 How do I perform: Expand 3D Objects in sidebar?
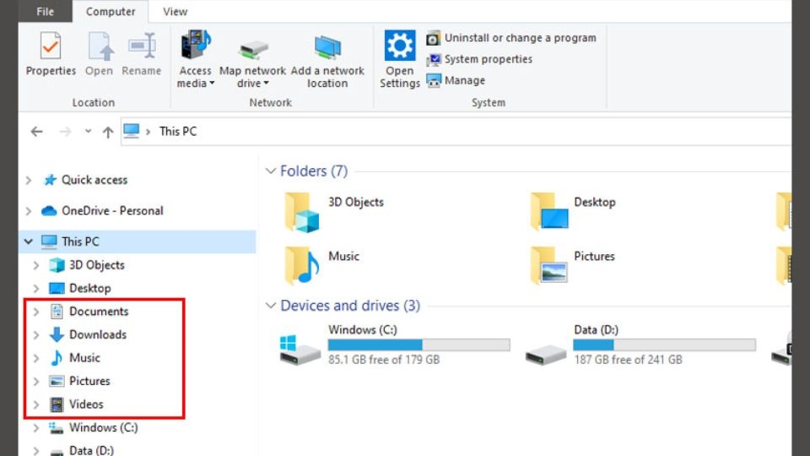[x=36, y=265]
